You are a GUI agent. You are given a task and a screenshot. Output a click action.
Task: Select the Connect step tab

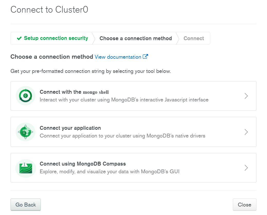click(194, 38)
